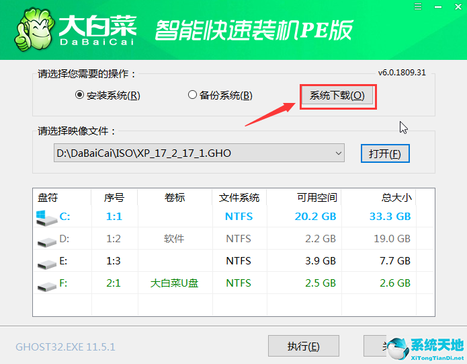Screen dimensions: 467x364
Task: Open the title bar menu icon
Action: pyautogui.click(x=418, y=7)
